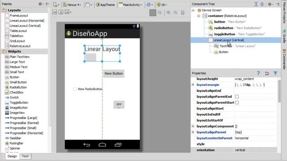This screenshot has width=287, height=161.
Task: Zoom out the design preview
Action: [x=175, y=13]
